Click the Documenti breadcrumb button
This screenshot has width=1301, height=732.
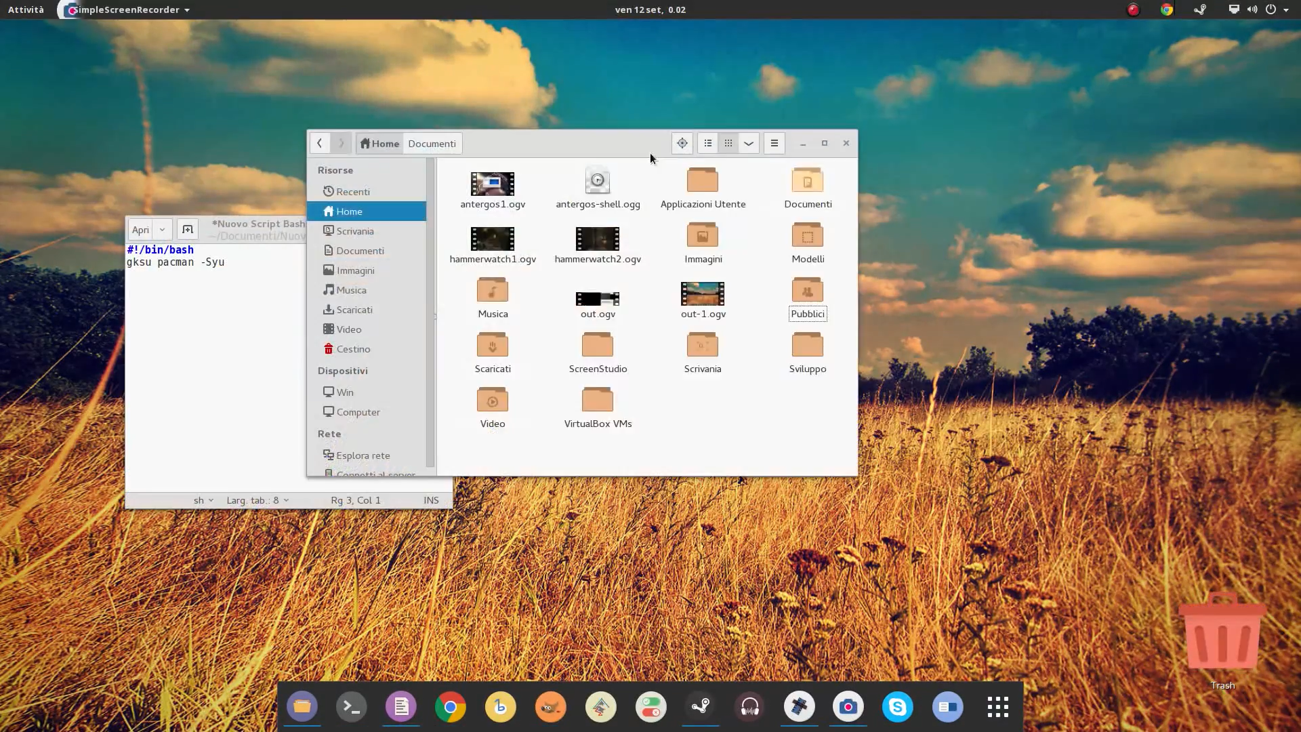point(432,143)
